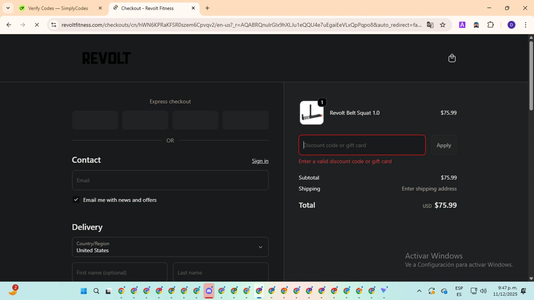Click the last Express checkout button
534x300 pixels.
coord(246,120)
